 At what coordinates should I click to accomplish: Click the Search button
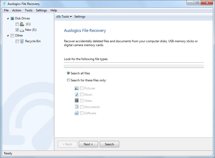point(109,144)
